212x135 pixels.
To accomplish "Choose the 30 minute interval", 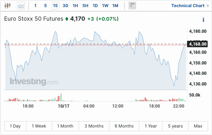I will 65,6.
